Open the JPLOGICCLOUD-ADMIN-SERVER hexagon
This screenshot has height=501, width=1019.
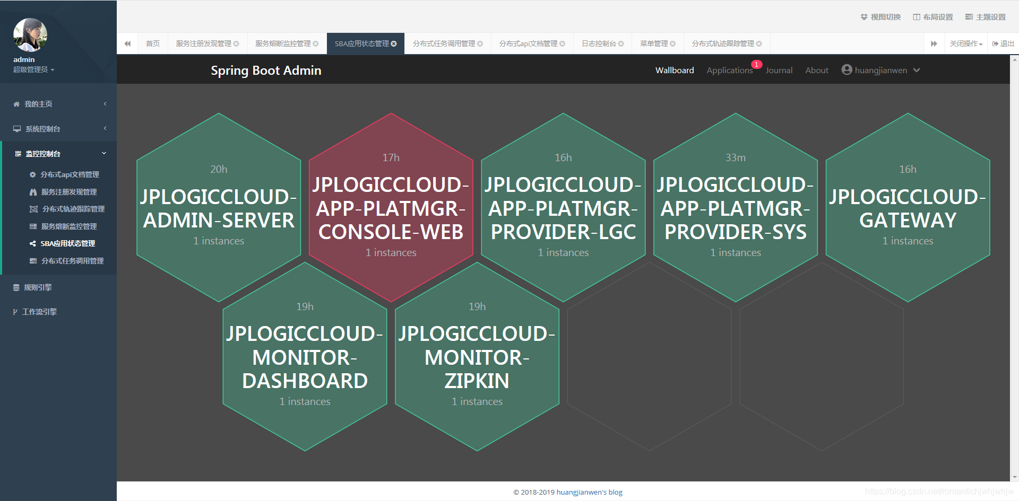(219, 207)
